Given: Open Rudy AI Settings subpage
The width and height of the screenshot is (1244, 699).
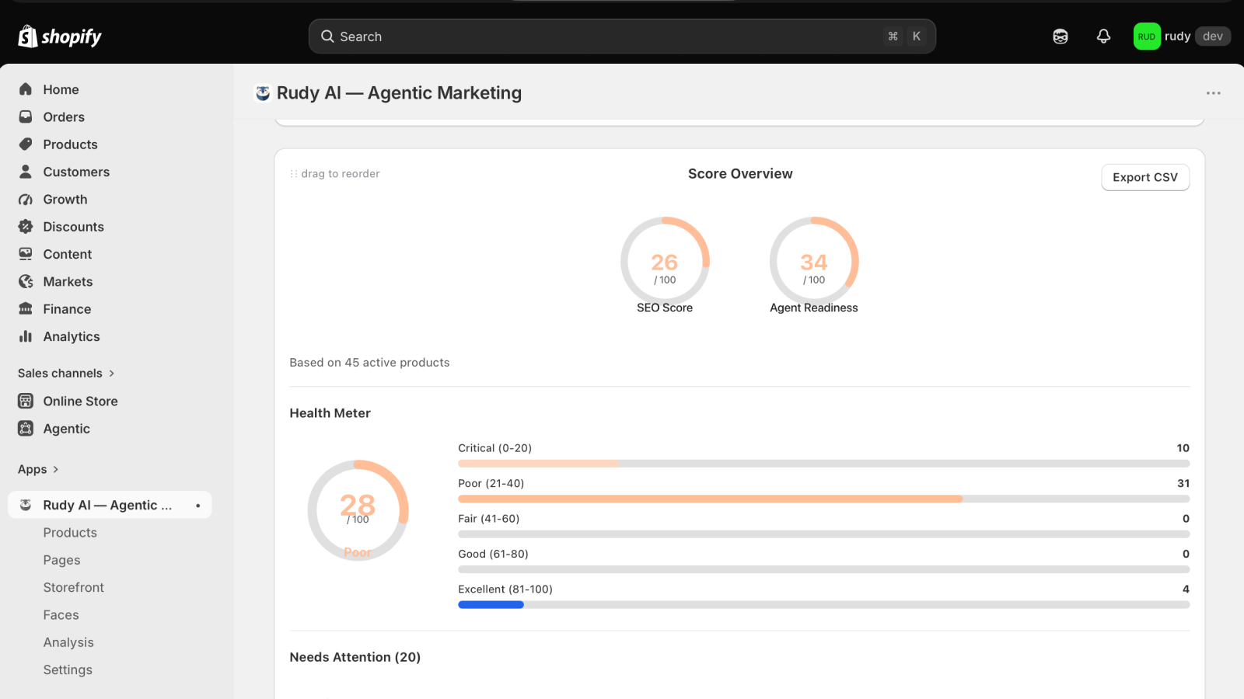Looking at the screenshot, I should [68, 670].
